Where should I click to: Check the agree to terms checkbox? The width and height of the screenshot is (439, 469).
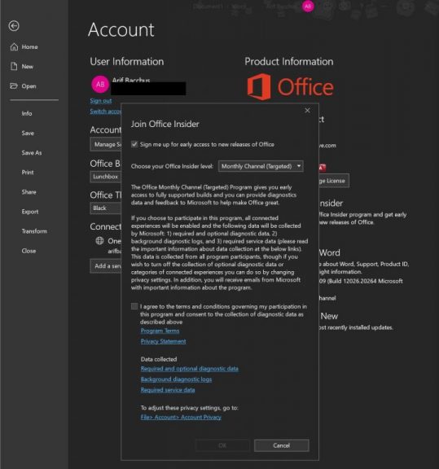[134, 306]
